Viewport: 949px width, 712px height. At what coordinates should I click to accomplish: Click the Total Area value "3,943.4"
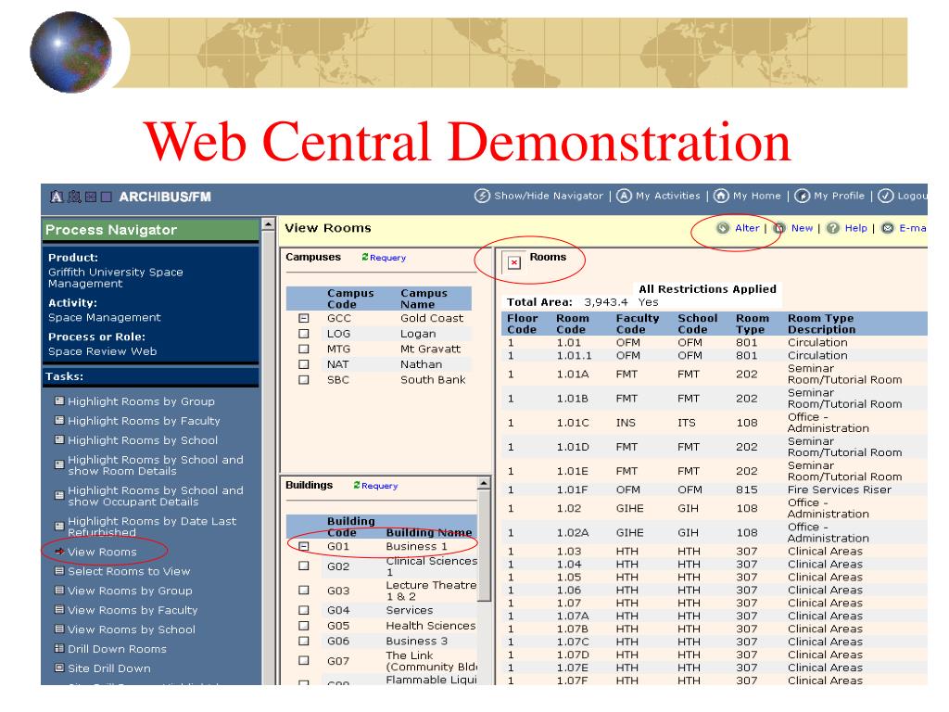coord(606,302)
